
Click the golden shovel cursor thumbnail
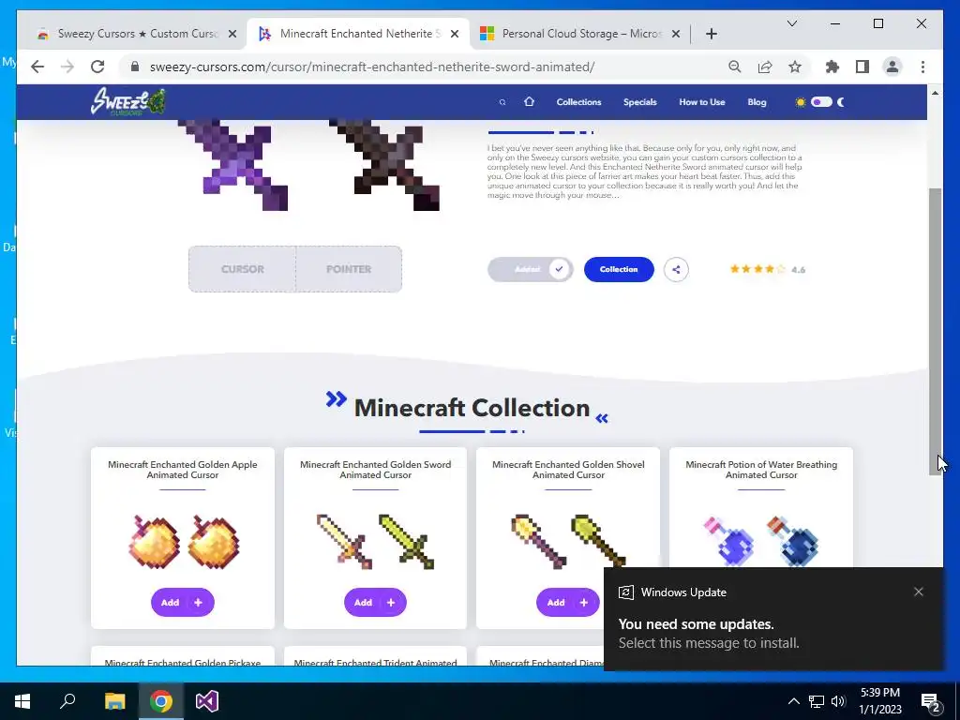568,541
